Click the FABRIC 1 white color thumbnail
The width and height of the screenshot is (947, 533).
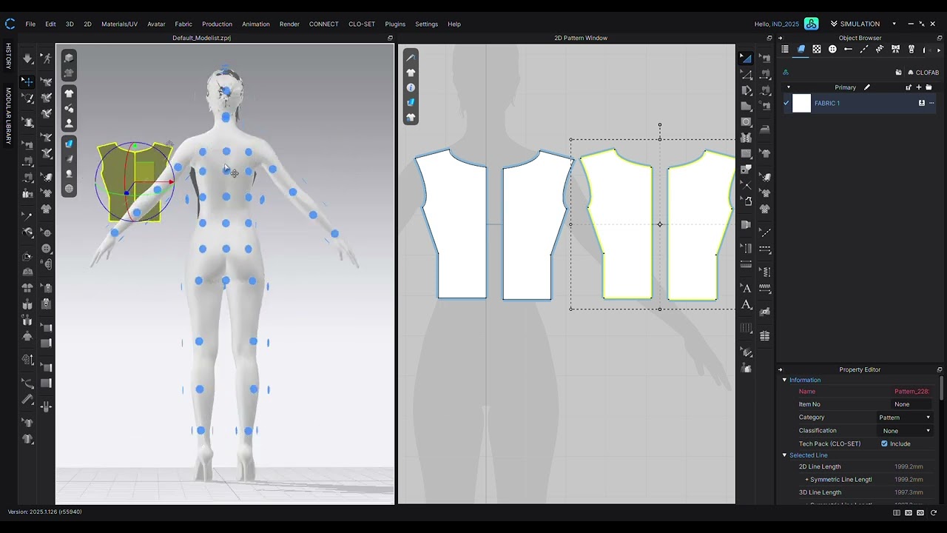pos(802,103)
